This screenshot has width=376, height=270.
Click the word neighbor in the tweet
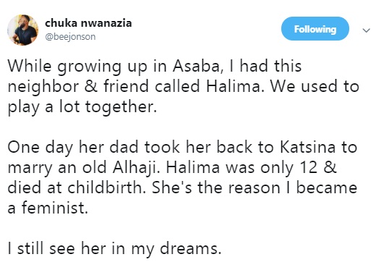(43, 87)
